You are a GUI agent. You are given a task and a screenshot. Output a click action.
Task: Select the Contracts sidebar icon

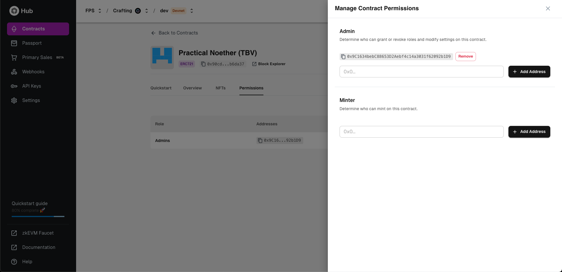click(14, 29)
